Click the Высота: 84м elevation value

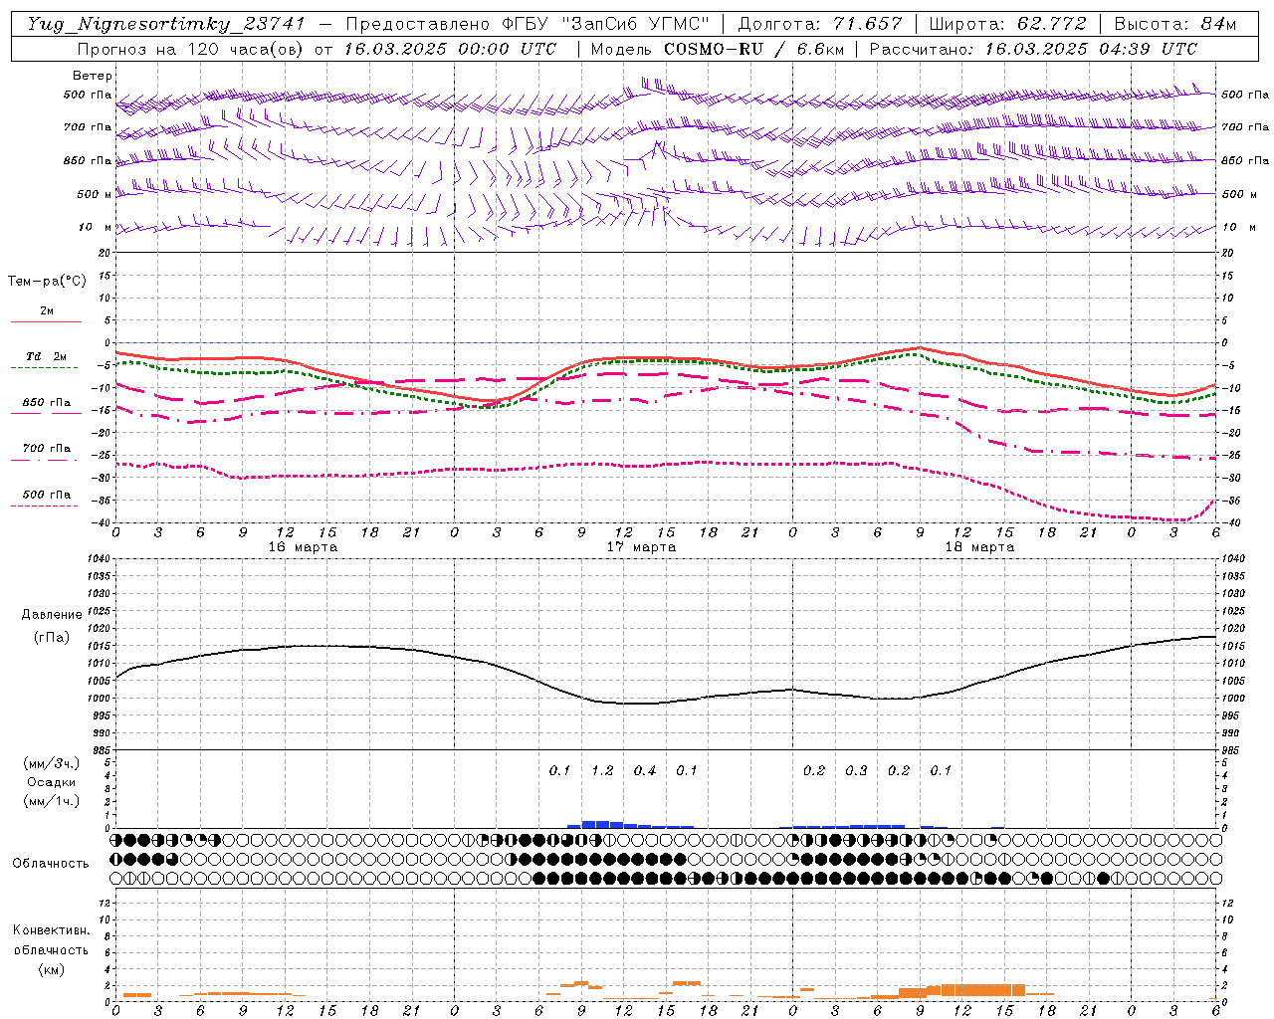[x=1175, y=24]
